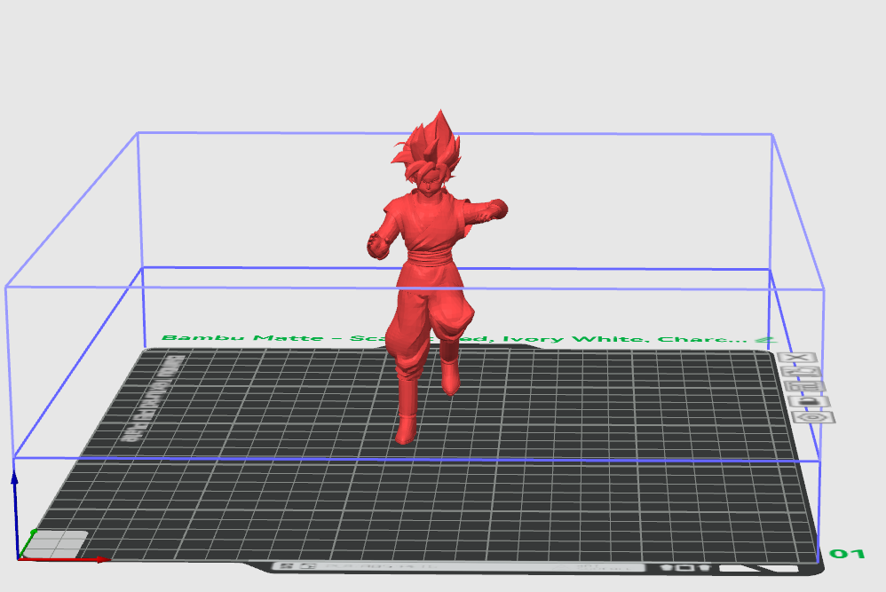Toggle the plate lock icon
The image size is (886, 592).
point(810,402)
